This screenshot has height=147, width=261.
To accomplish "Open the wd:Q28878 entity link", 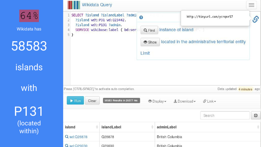I will click(x=78, y=137).
